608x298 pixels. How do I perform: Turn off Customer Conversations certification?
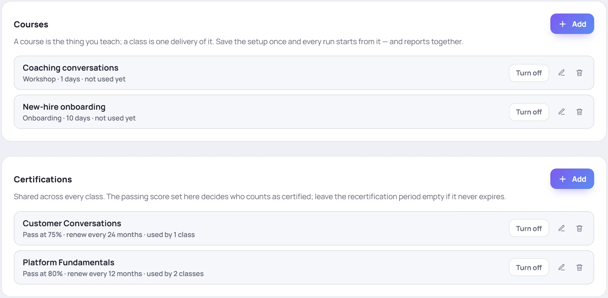coord(529,229)
